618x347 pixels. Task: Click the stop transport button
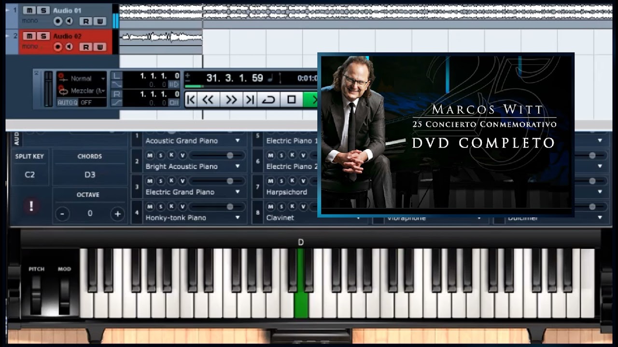coord(291,100)
